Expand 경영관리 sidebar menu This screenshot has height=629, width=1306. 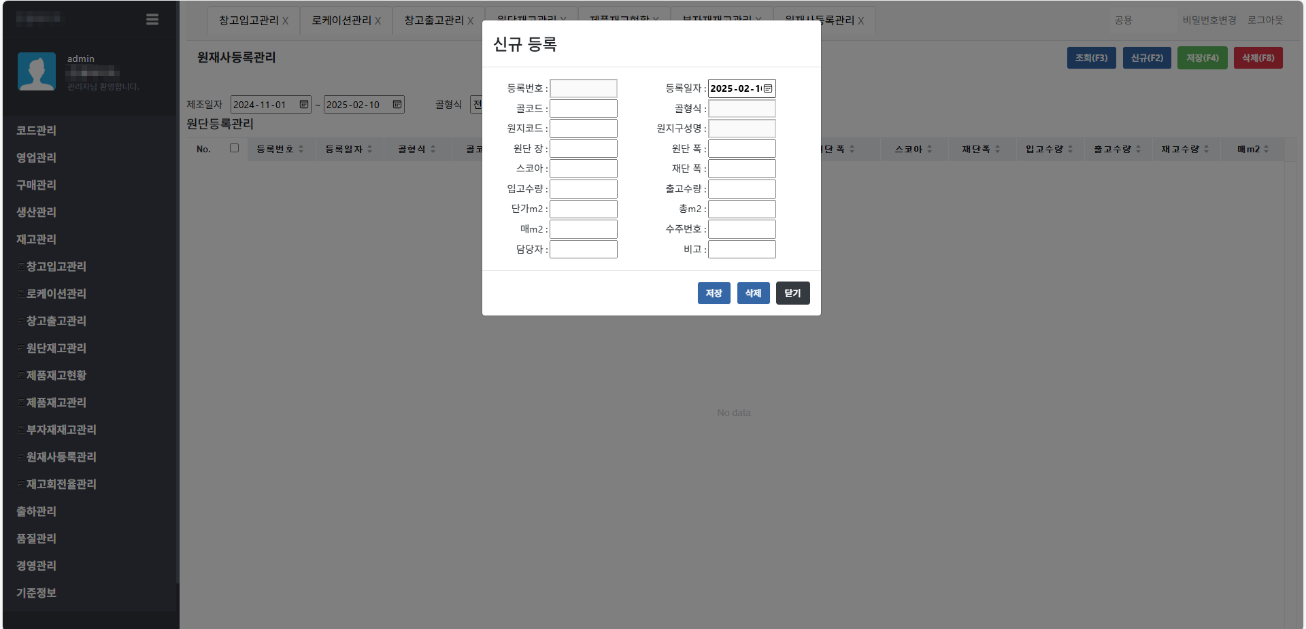(x=37, y=566)
